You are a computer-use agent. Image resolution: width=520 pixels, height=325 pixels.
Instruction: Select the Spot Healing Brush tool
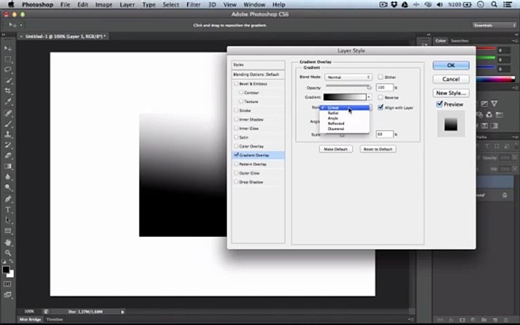point(8,113)
